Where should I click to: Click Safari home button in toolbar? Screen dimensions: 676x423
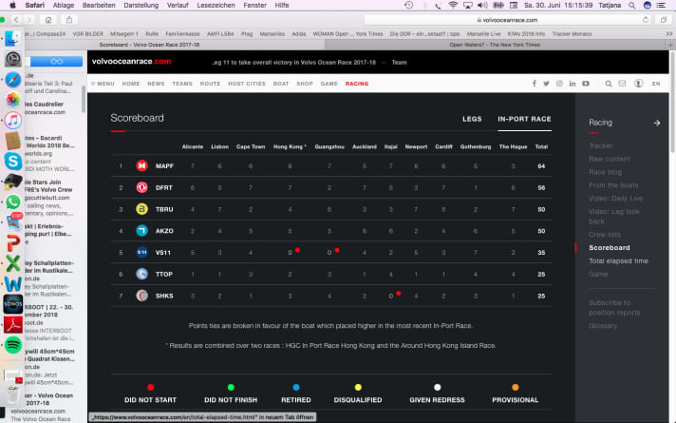48,20
